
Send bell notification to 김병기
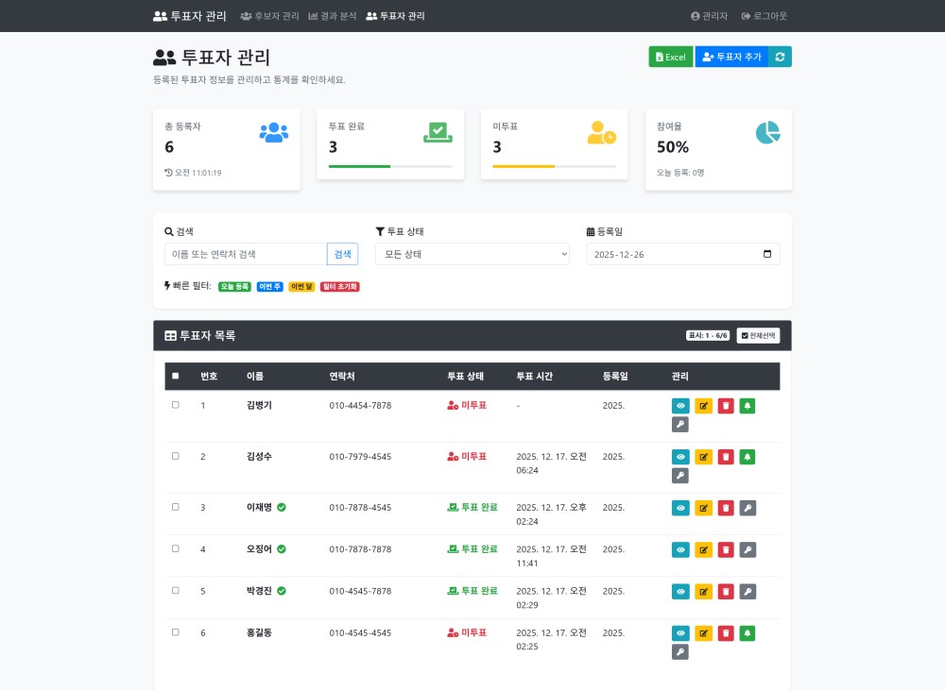pyautogui.click(x=747, y=406)
